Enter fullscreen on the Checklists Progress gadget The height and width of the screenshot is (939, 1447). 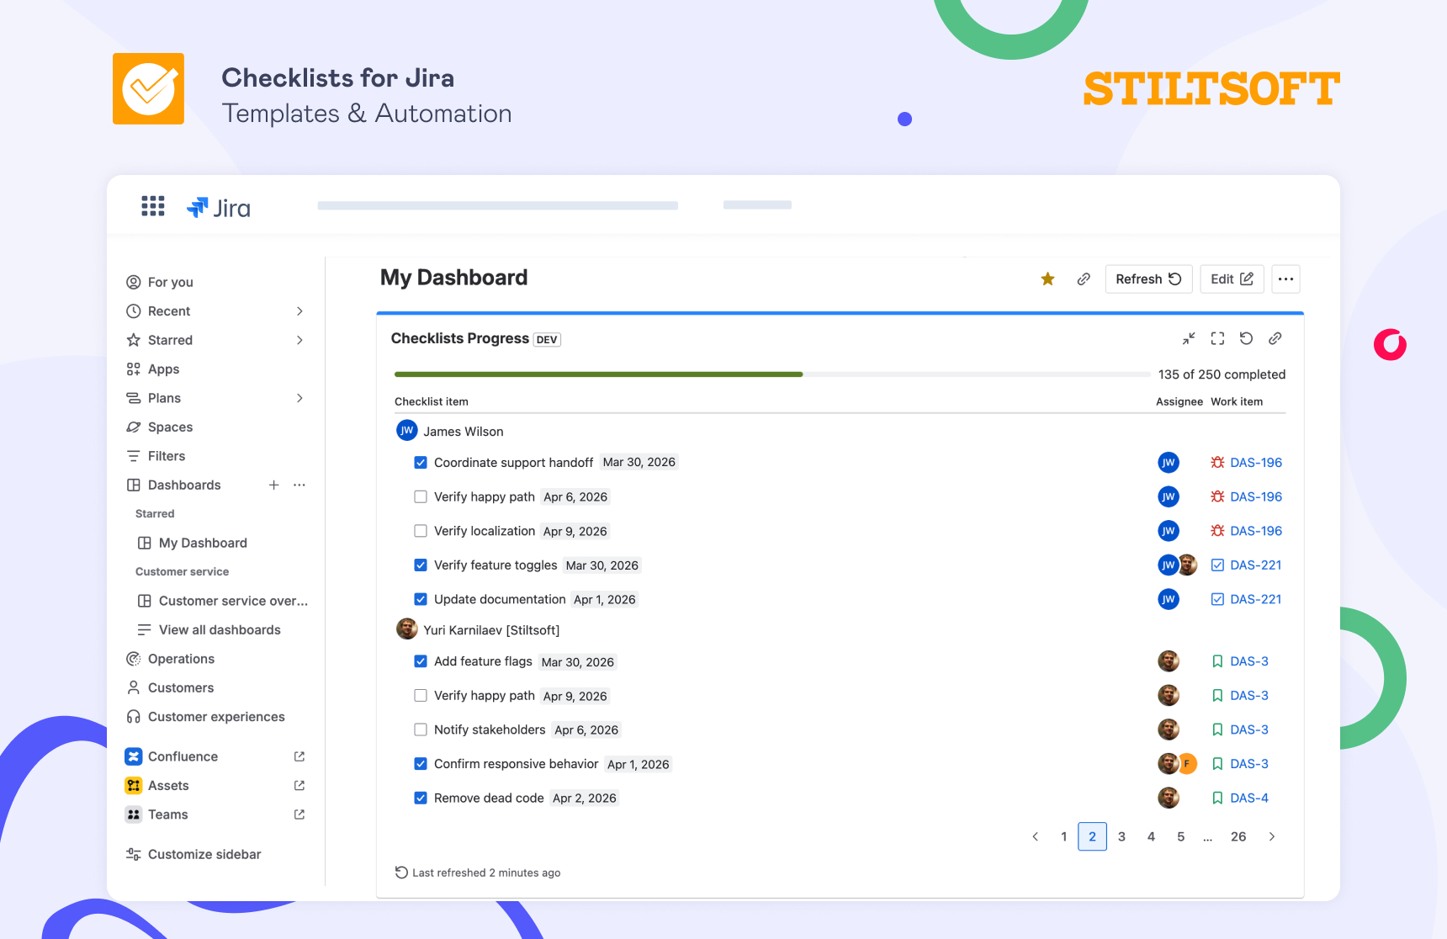tap(1217, 338)
